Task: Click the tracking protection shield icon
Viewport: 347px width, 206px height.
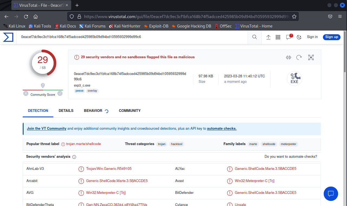Action: 72,16
